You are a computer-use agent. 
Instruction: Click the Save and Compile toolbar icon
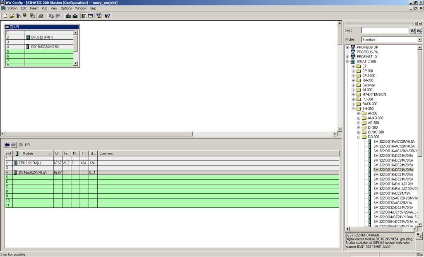[x=32, y=16]
